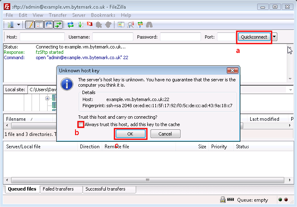Click the 'fzSftp started' response line
Screen dimensions: 297x207
tap(50, 52)
